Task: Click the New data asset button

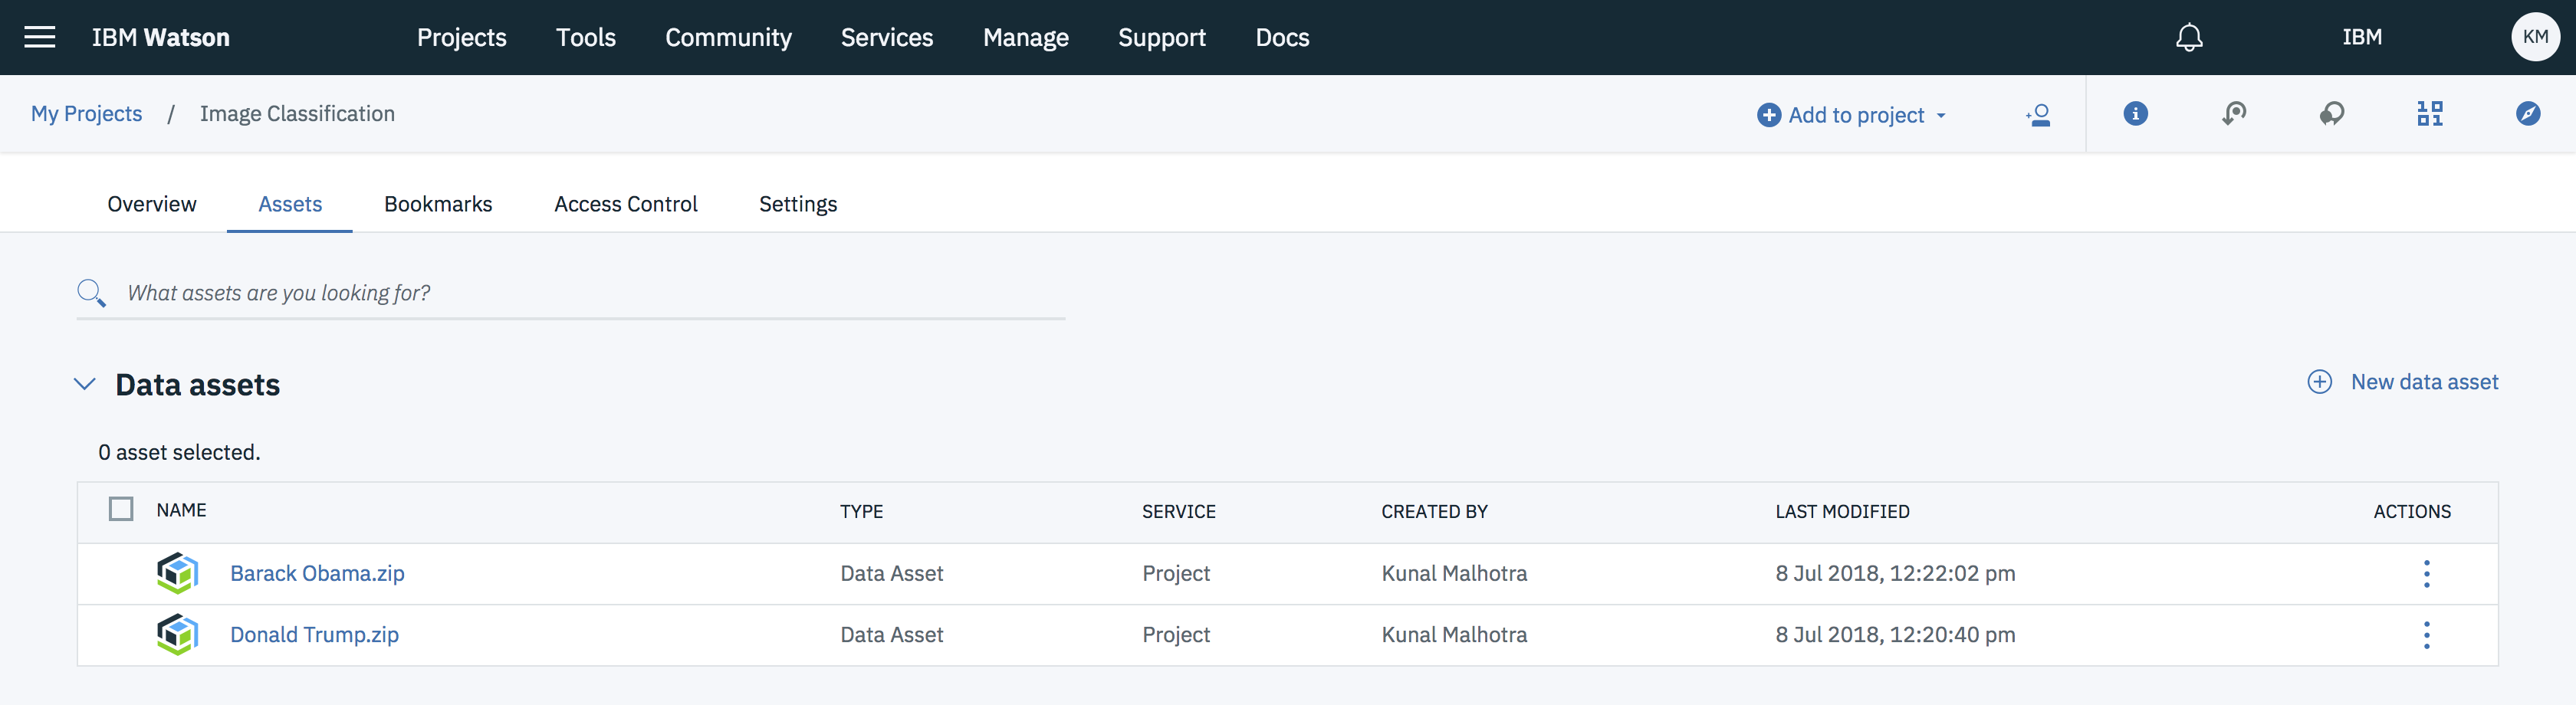Action: point(2402,382)
